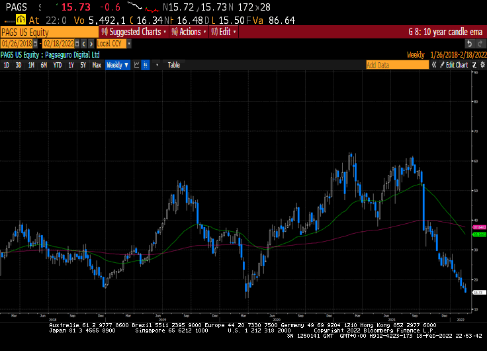The width and height of the screenshot is (487, 351).
Task: Redo the chart change
Action: coord(480,44)
